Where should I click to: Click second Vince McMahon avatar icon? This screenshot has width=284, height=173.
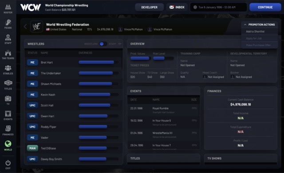tap(150, 29)
